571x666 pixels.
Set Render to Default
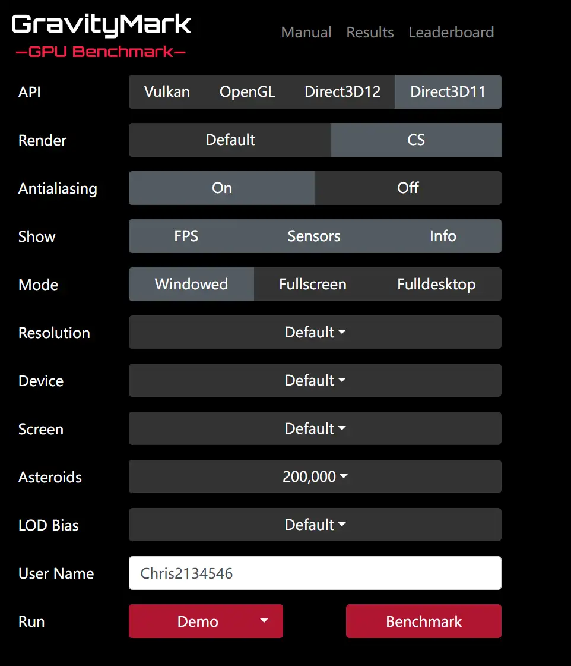pos(230,140)
